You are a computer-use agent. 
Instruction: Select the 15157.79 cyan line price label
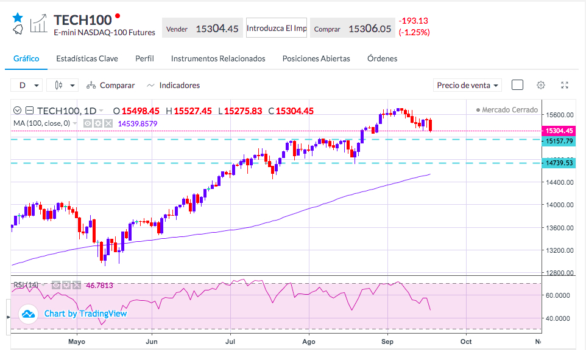[559, 141]
